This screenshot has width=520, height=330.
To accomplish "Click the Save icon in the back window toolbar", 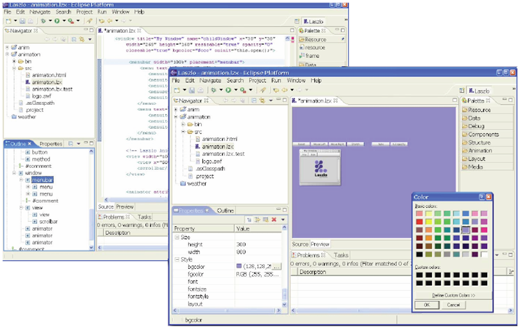I will [x=22, y=21].
